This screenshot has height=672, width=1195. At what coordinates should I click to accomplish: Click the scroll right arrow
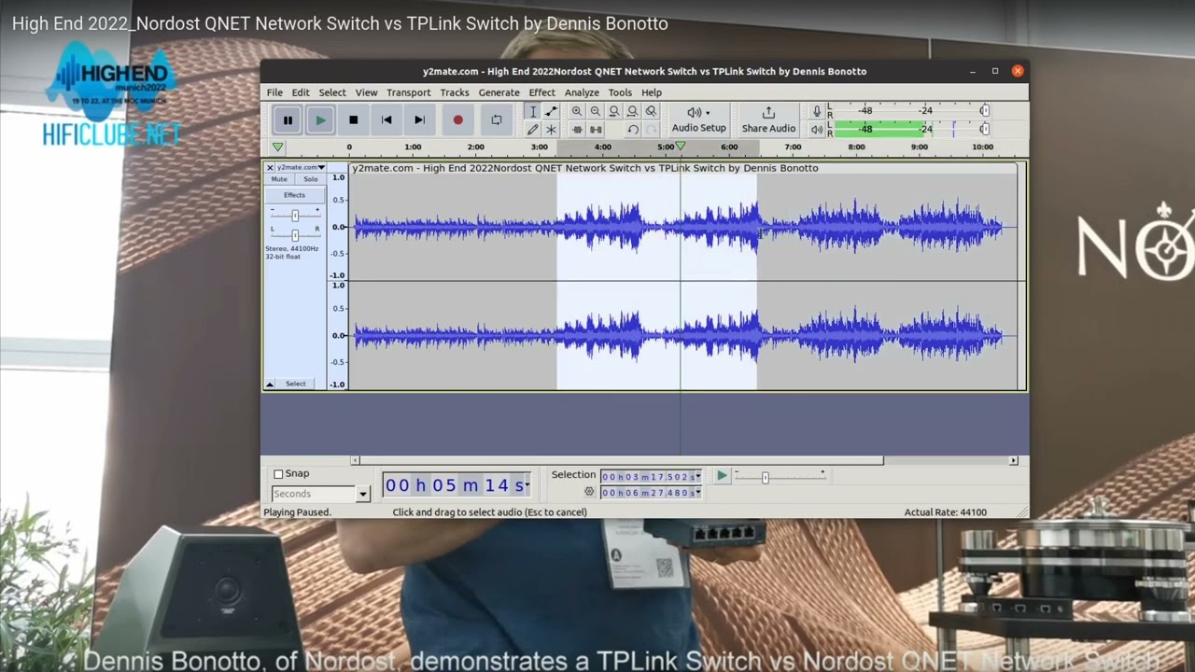coord(1013,460)
